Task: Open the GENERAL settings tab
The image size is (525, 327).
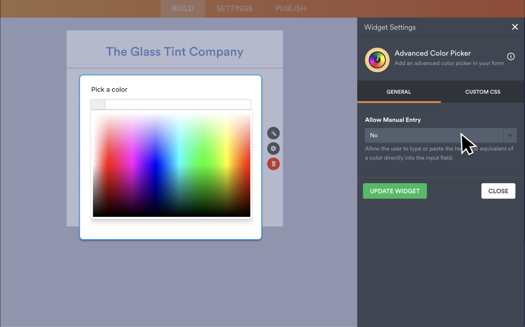Action: pyautogui.click(x=398, y=92)
